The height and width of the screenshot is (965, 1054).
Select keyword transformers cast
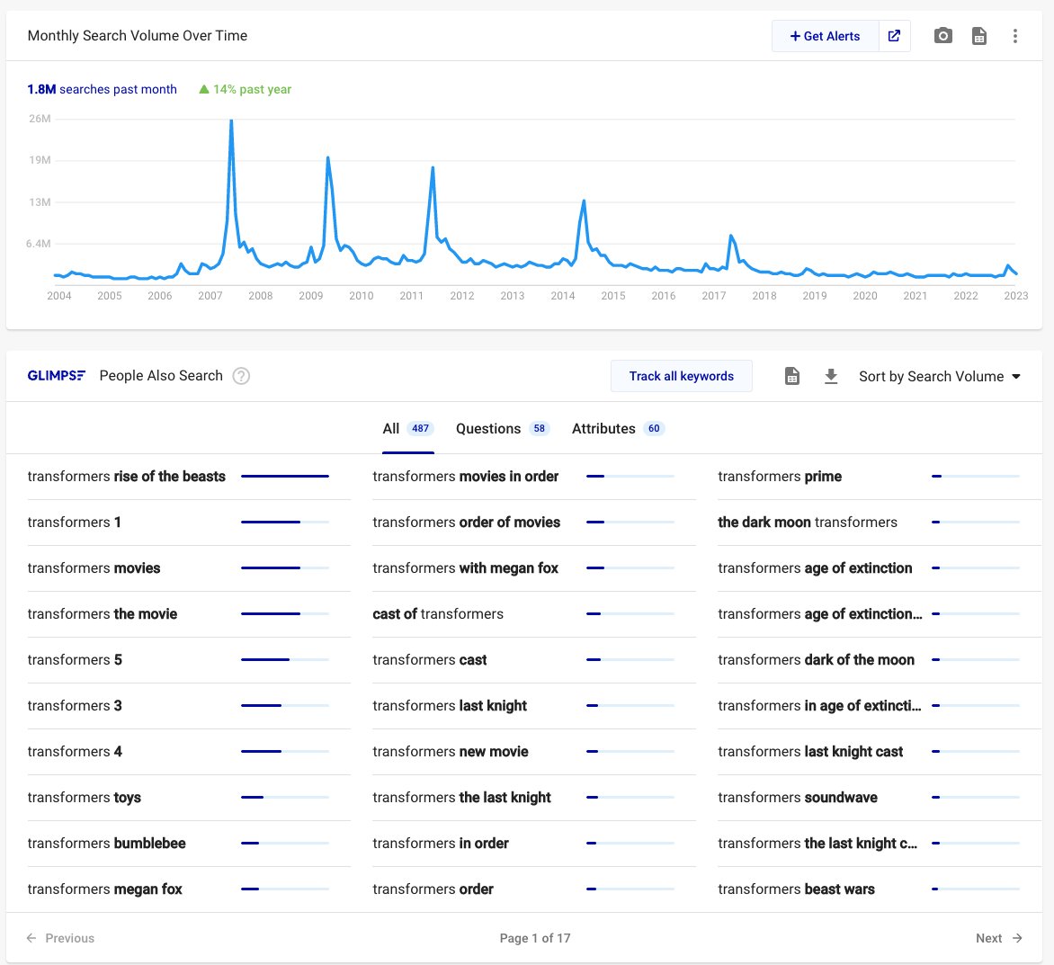430,660
